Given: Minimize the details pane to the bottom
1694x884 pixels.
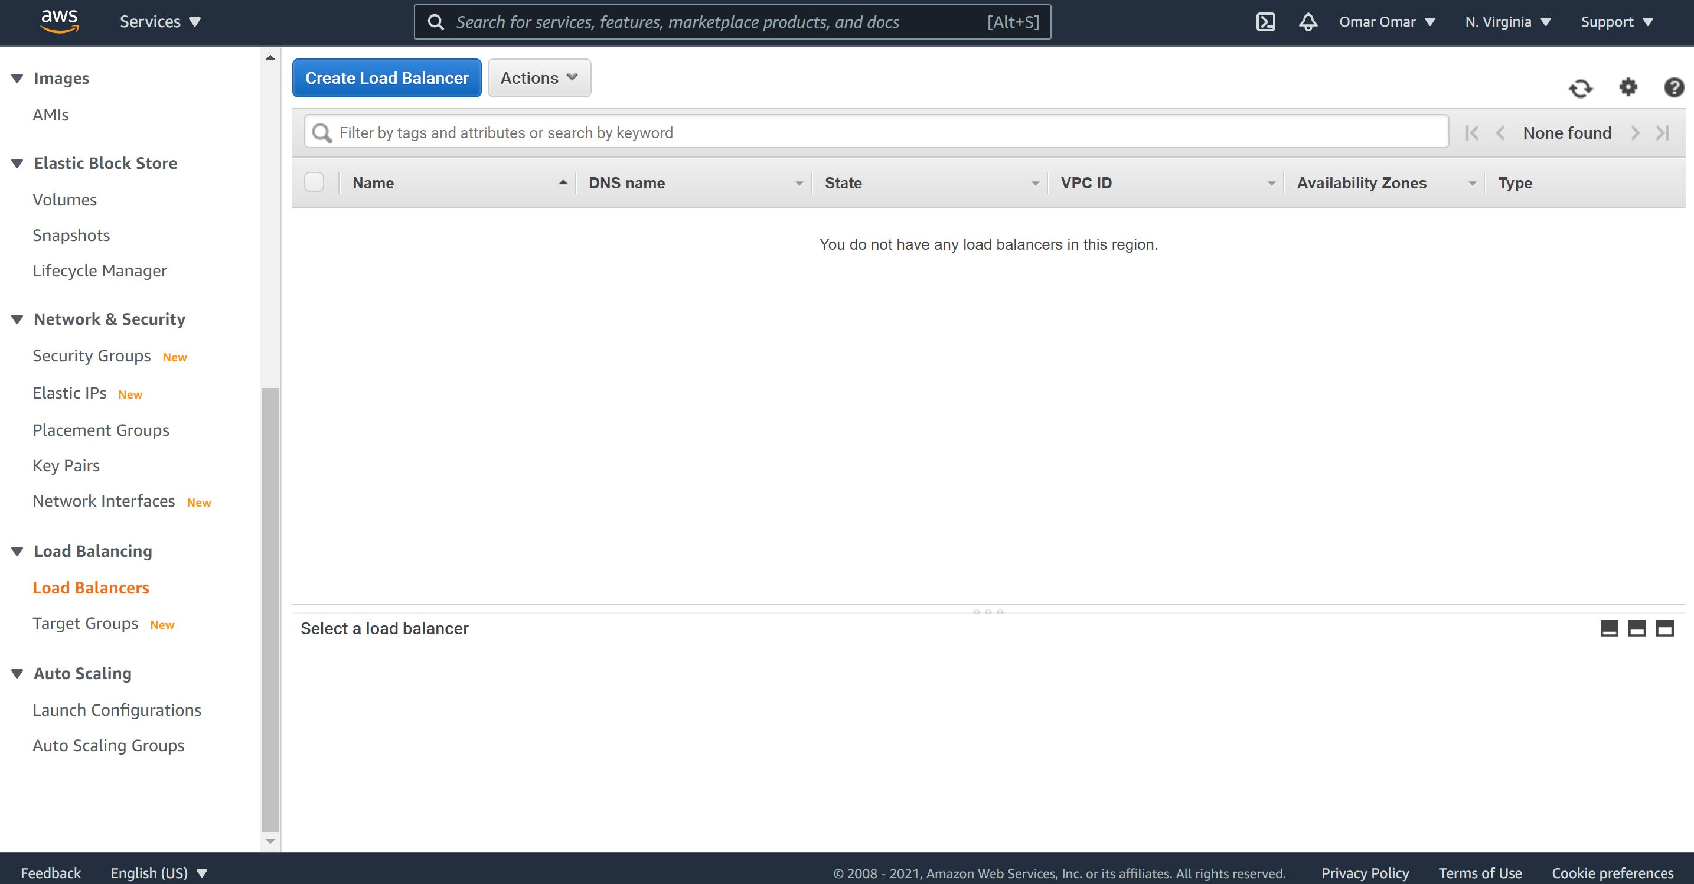Looking at the screenshot, I should pyautogui.click(x=1608, y=628).
